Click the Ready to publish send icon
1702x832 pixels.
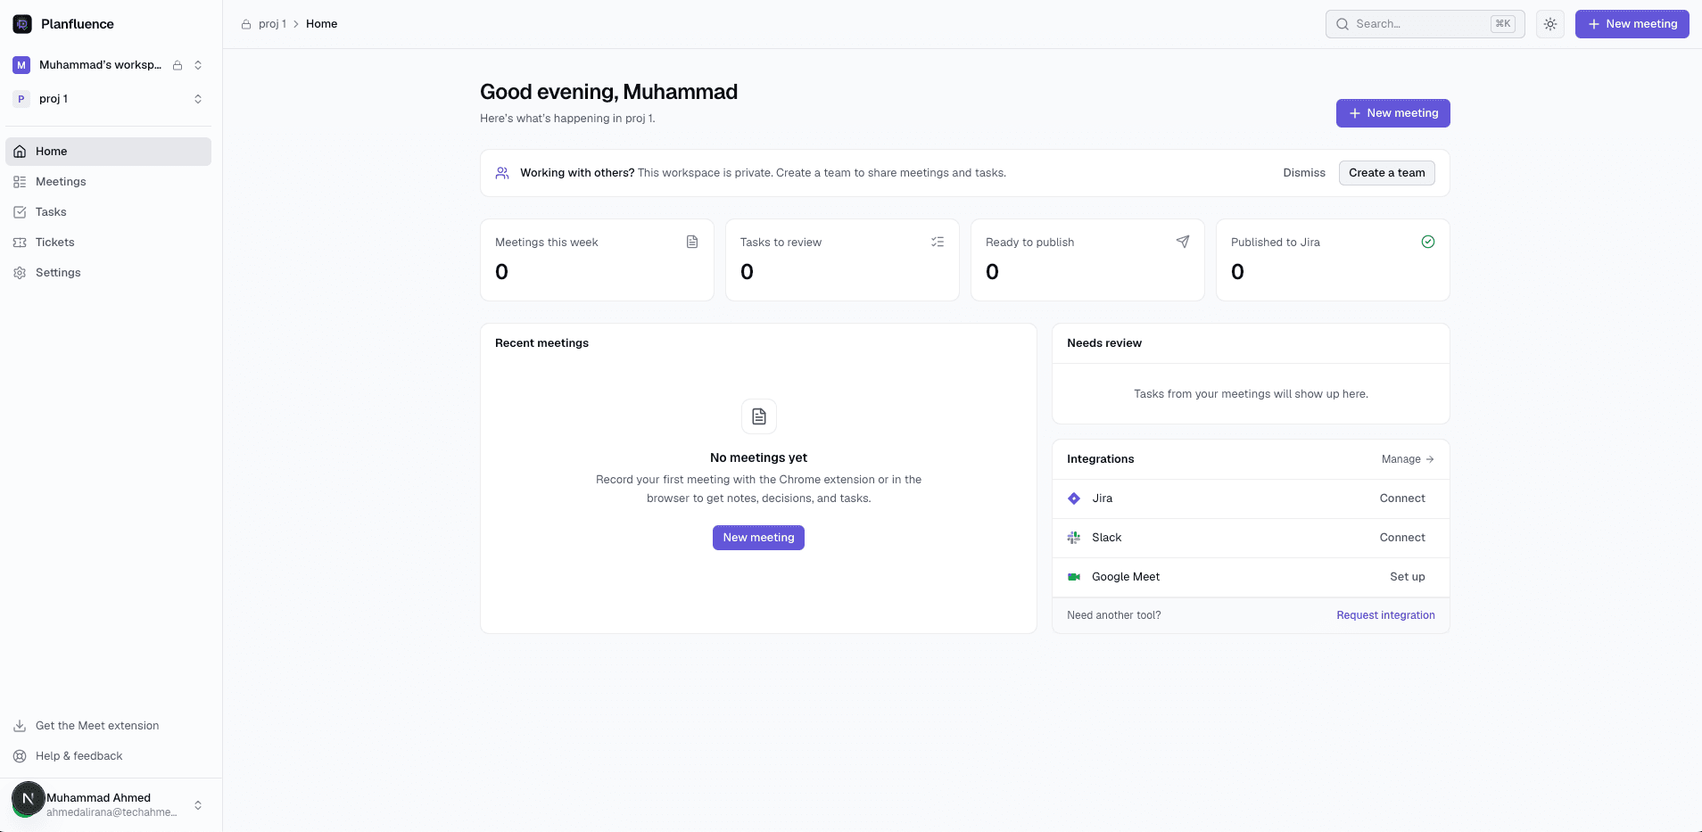point(1183,242)
